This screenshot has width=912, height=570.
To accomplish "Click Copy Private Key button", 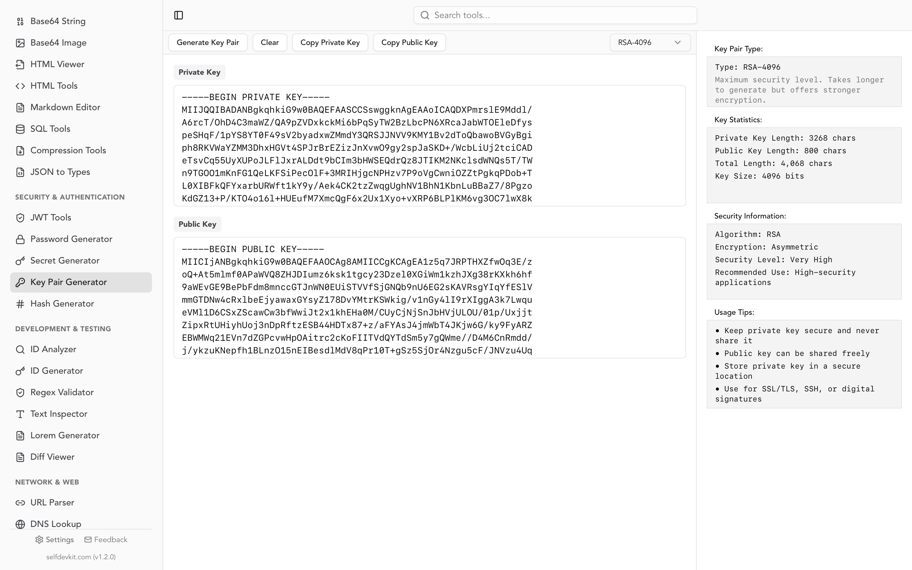I will 330,42.
